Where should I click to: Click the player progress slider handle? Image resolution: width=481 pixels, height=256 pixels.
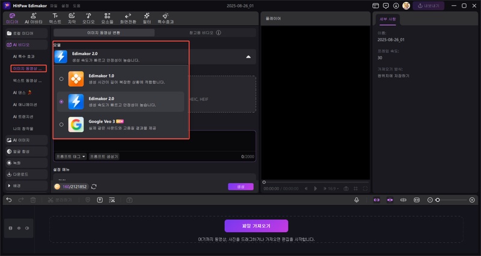(264, 182)
